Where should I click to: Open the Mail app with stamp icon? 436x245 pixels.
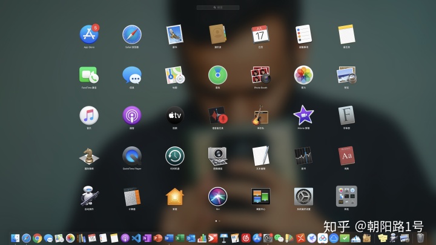[174, 34]
